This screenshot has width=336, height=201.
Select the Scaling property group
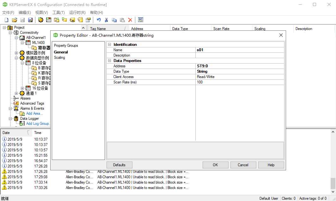(x=59, y=58)
